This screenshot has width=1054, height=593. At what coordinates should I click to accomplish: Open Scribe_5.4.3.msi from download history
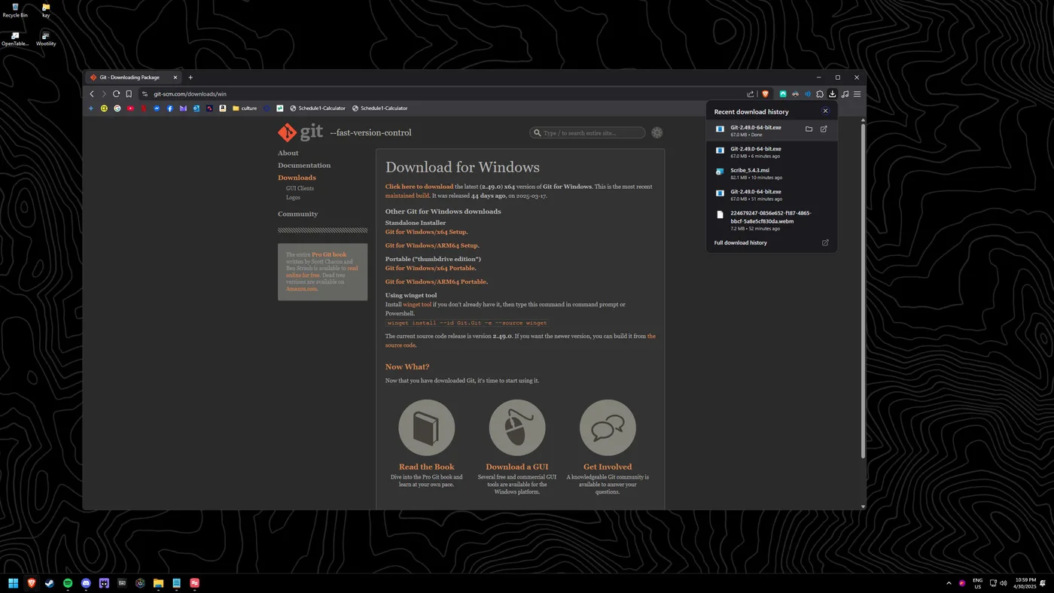pyautogui.click(x=771, y=174)
